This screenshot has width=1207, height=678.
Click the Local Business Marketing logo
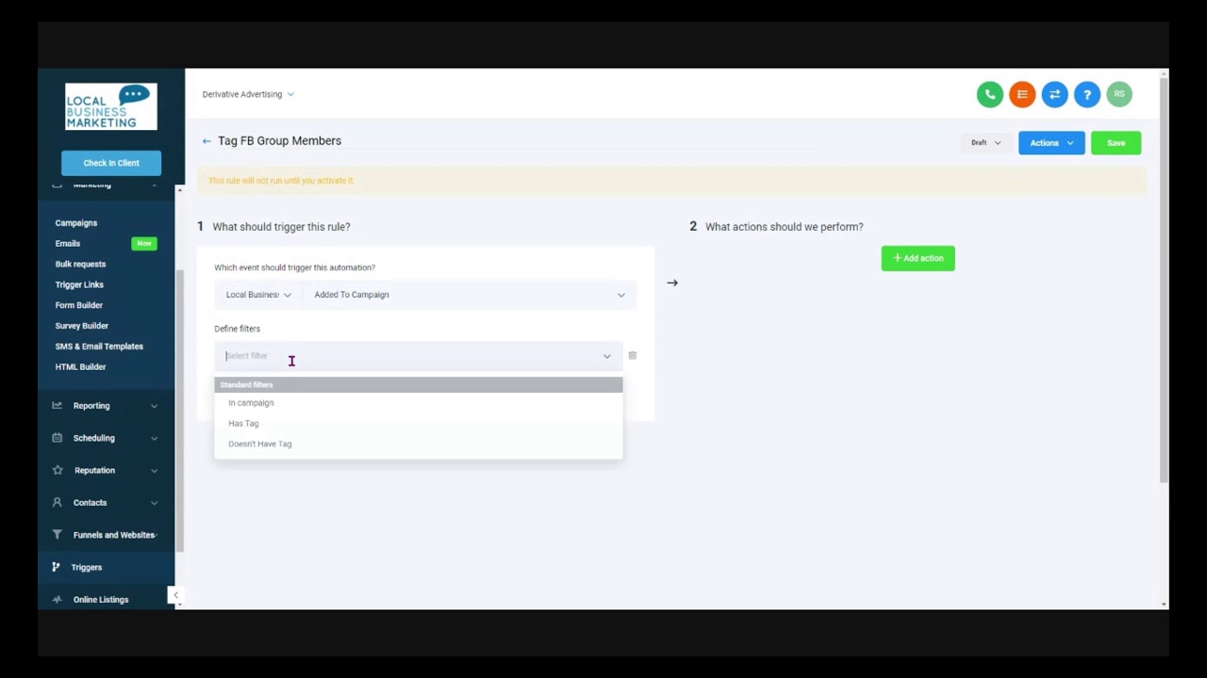pos(111,106)
